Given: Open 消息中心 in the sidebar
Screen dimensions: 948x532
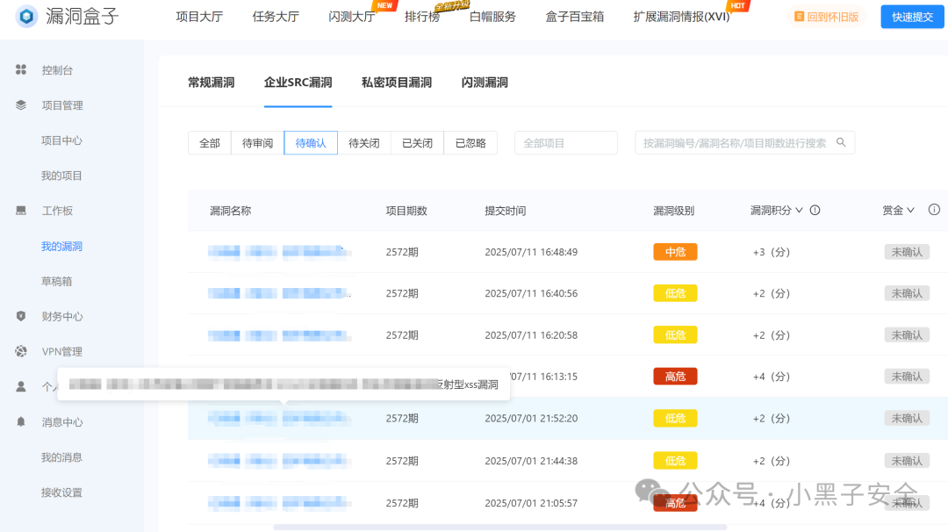Looking at the screenshot, I should pos(62,422).
